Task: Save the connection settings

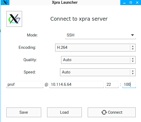Action: [24, 112]
